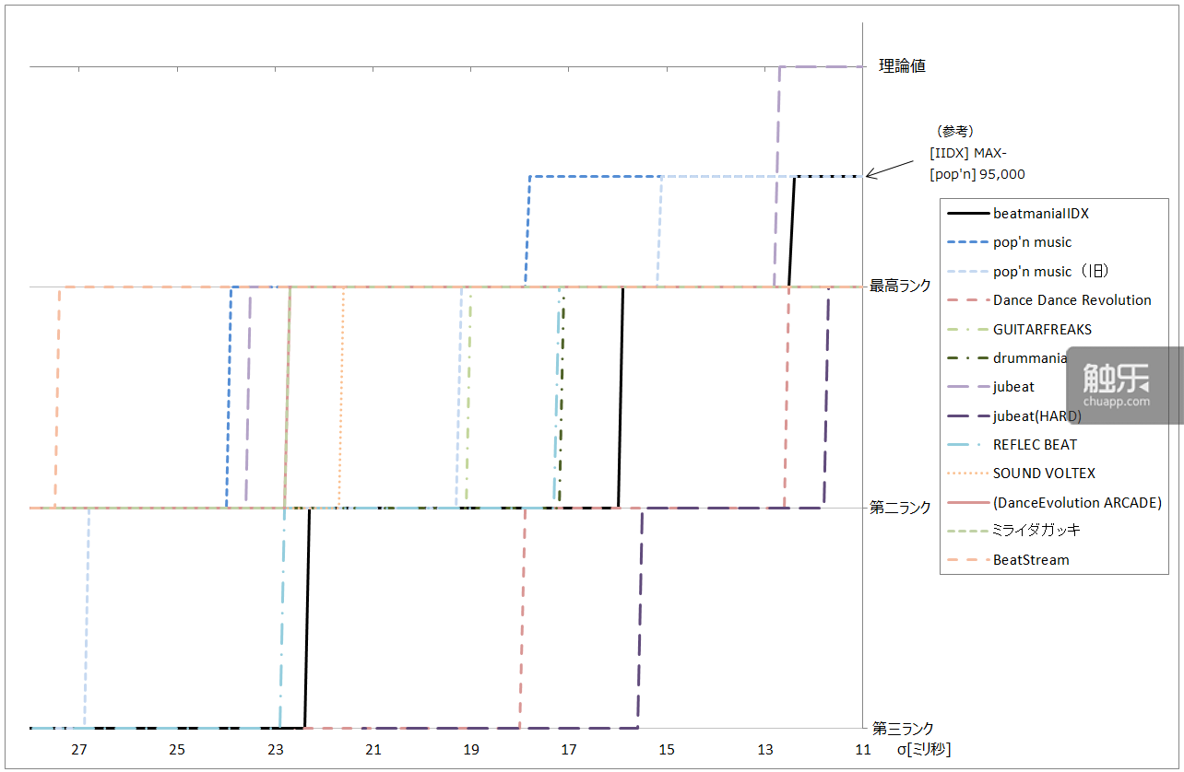Screen dimensions: 1184x772
Task: Click the 第二ランク axis label
Action: click(900, 507)
